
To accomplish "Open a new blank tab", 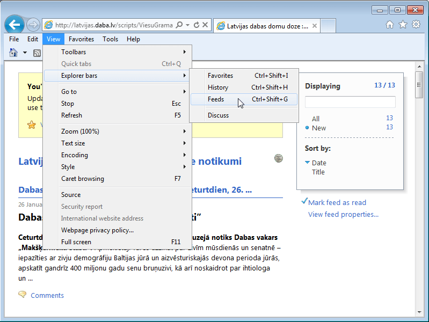I will click(x=328, y=26).
